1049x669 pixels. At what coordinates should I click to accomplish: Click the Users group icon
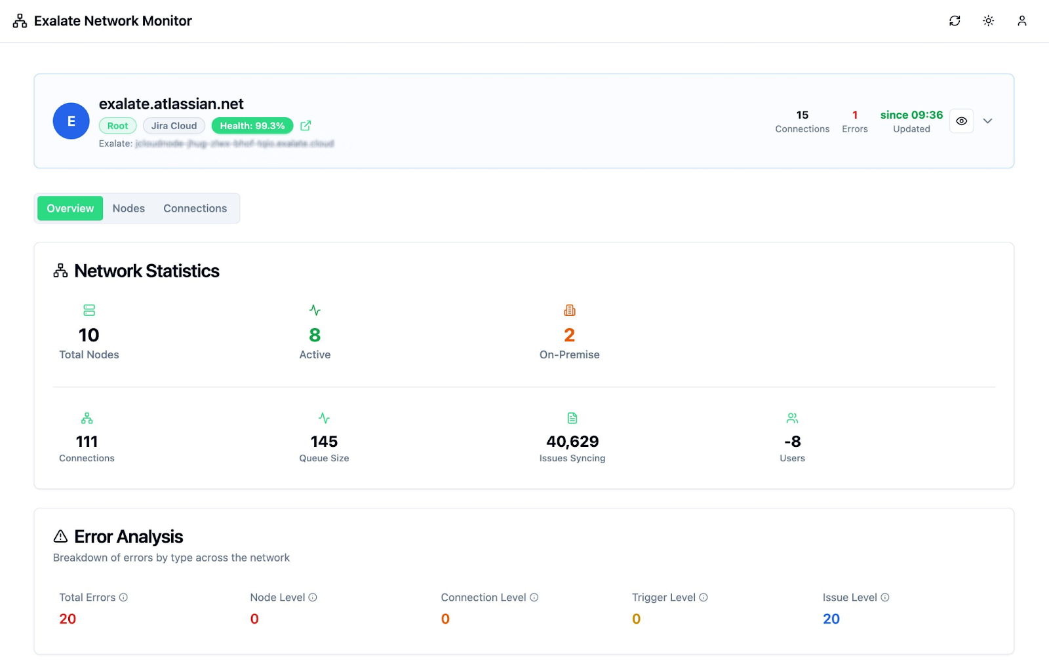click(792, 417)
